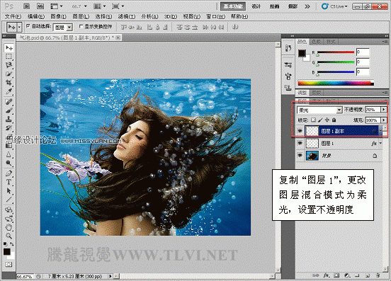The width and height of the screenshot is (391, 281).
Task: Expand layer effects on 图层 1
Action: (x=380, y=143)
